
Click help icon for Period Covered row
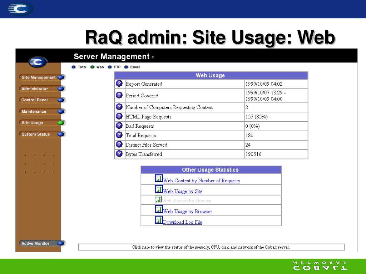coord(119,95)
